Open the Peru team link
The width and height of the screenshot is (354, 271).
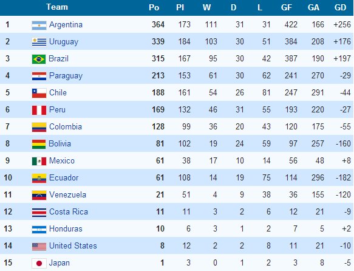coord(57,110)
